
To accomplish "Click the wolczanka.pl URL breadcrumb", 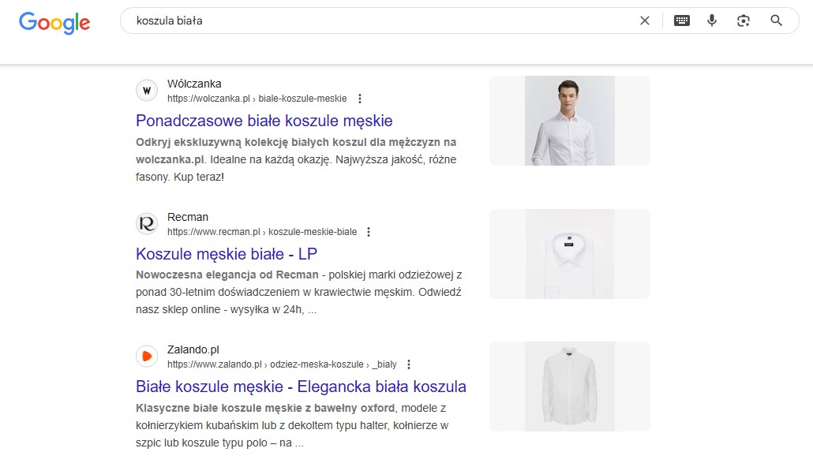I will (257, 99).
